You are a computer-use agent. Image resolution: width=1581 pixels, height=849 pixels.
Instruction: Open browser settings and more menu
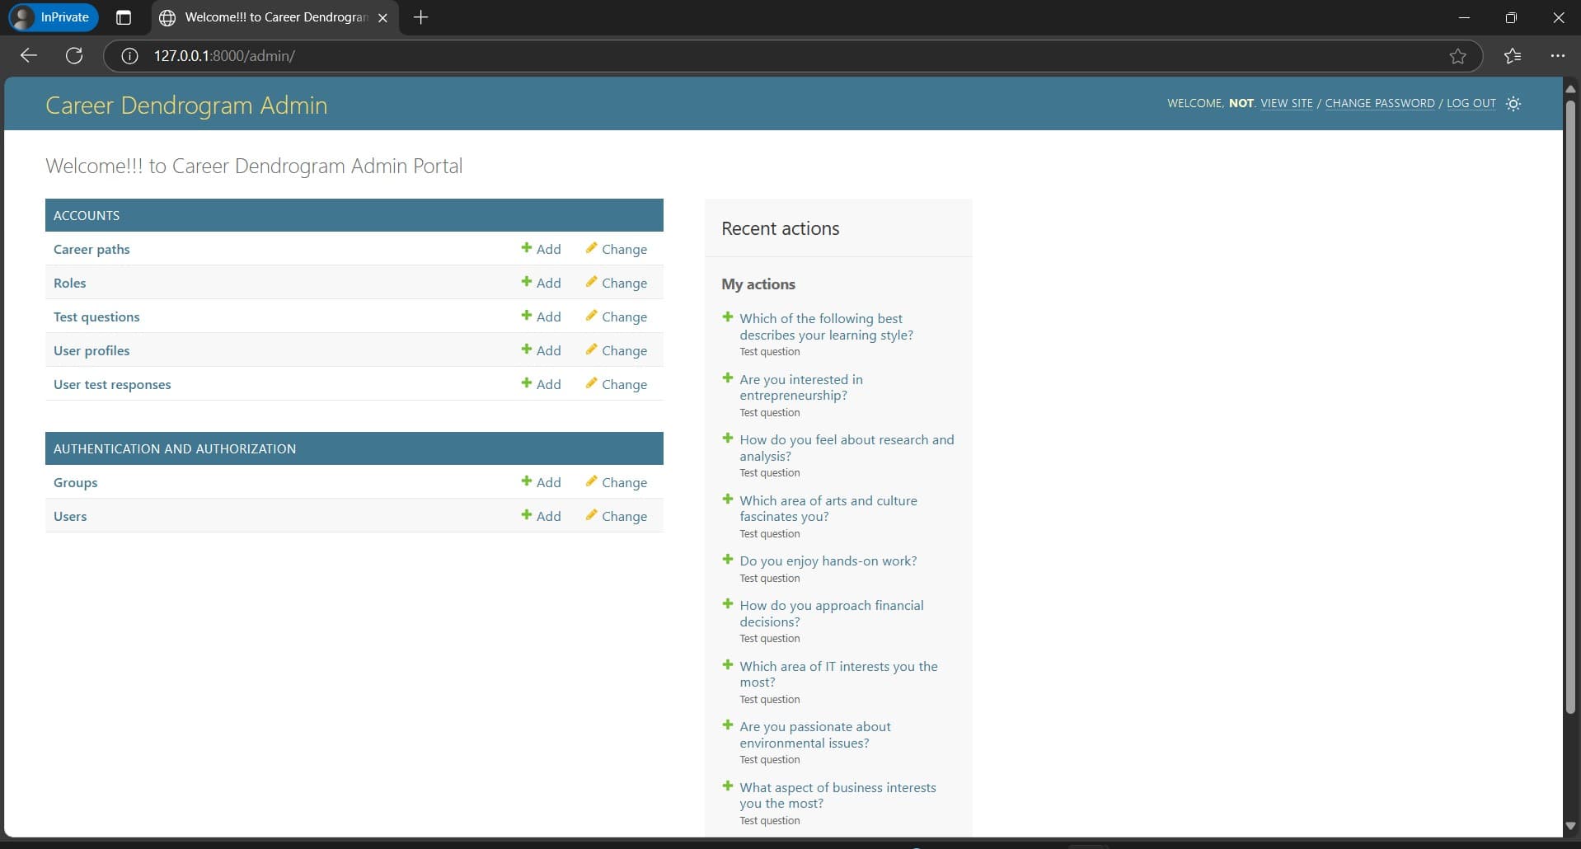coord(1557,56)
